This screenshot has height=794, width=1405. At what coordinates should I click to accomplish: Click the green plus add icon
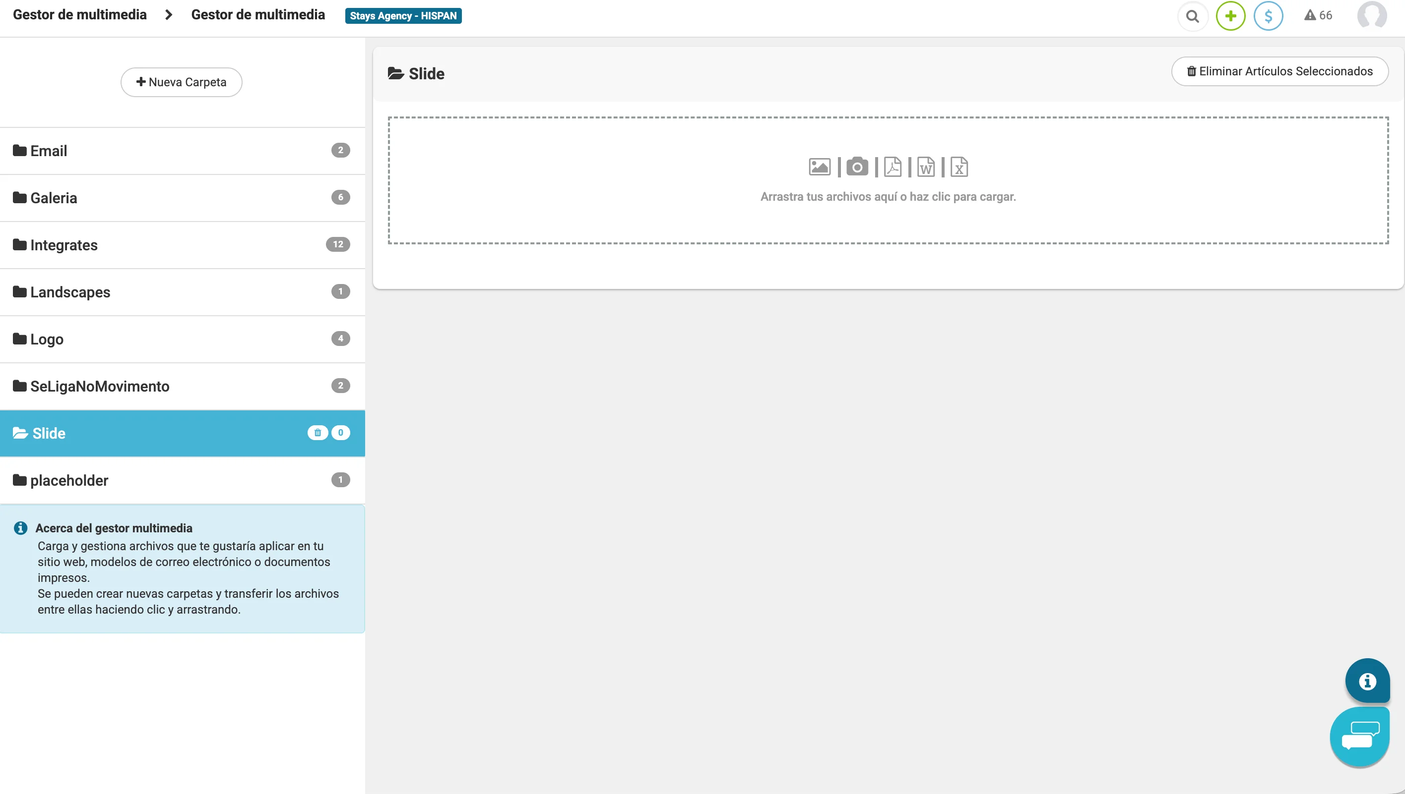(1230, 16)
